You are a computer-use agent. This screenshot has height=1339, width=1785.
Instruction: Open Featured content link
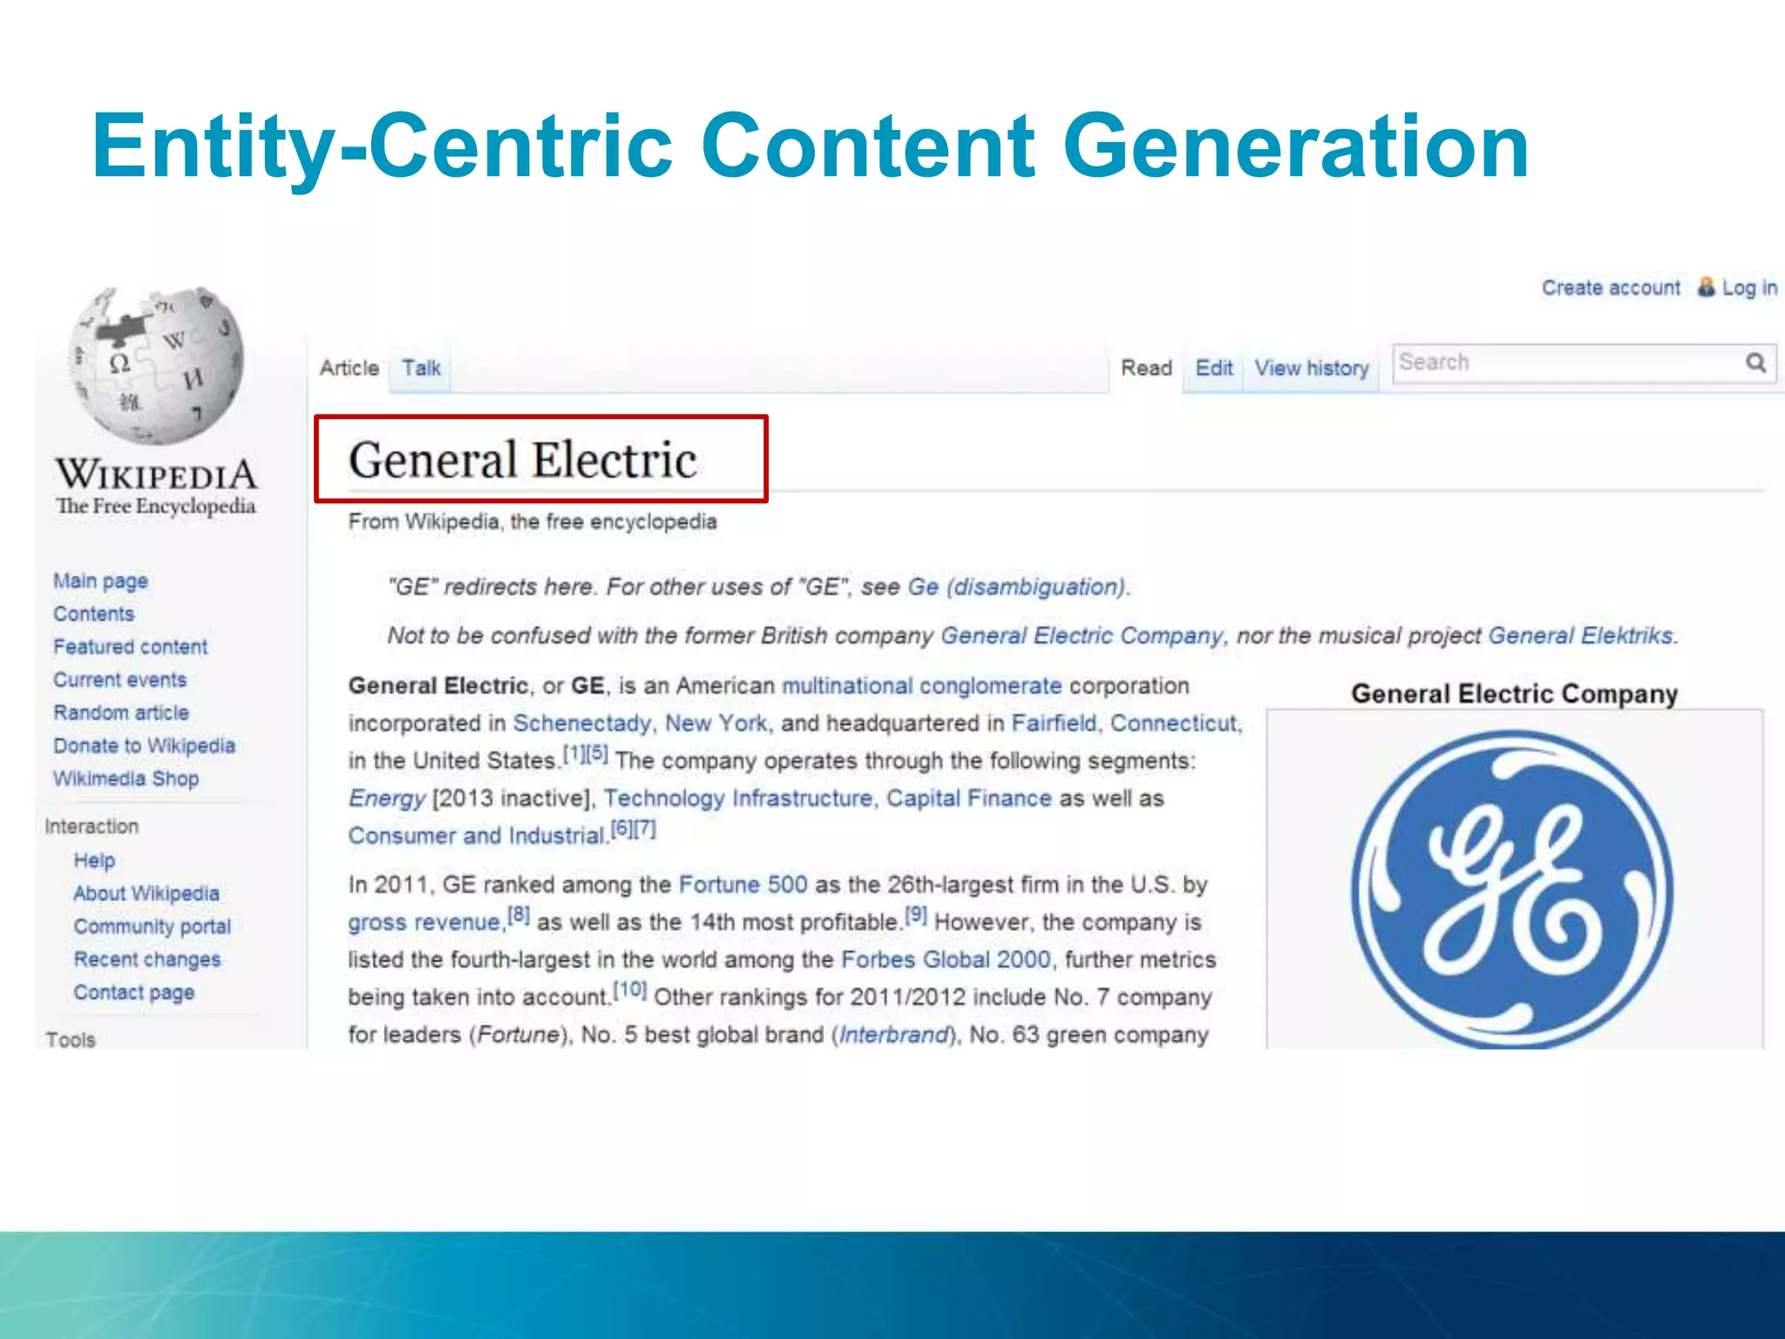point(130,647)
